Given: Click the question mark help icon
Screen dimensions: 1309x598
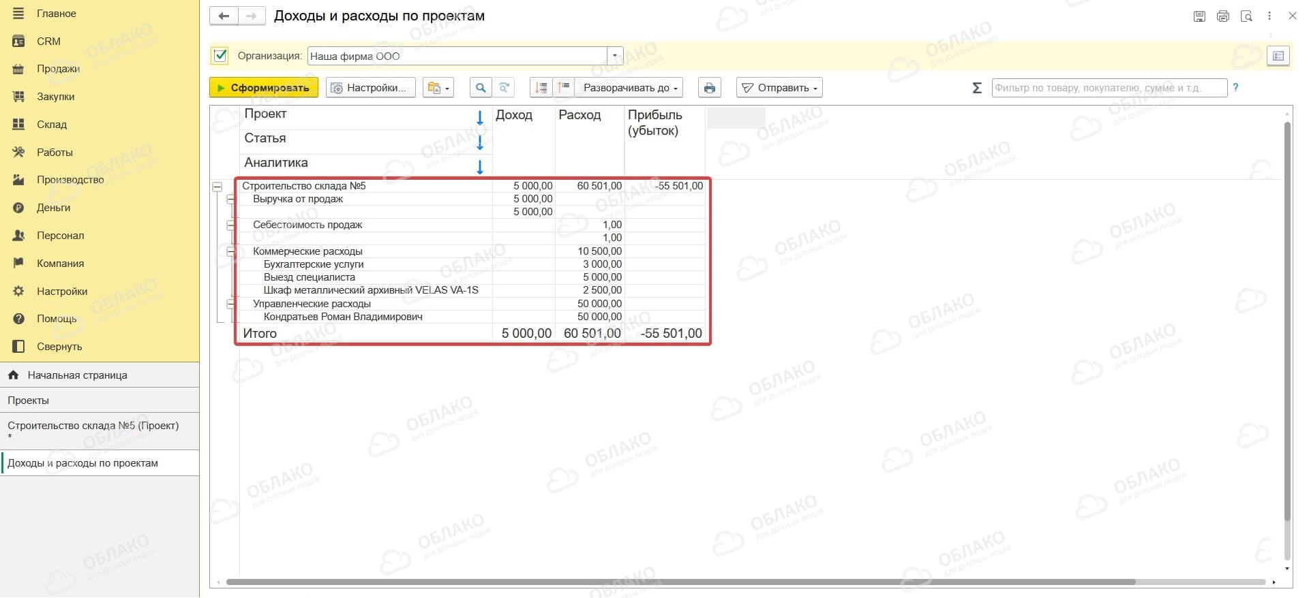Looking at the screenshot, I should [1235, 87].
